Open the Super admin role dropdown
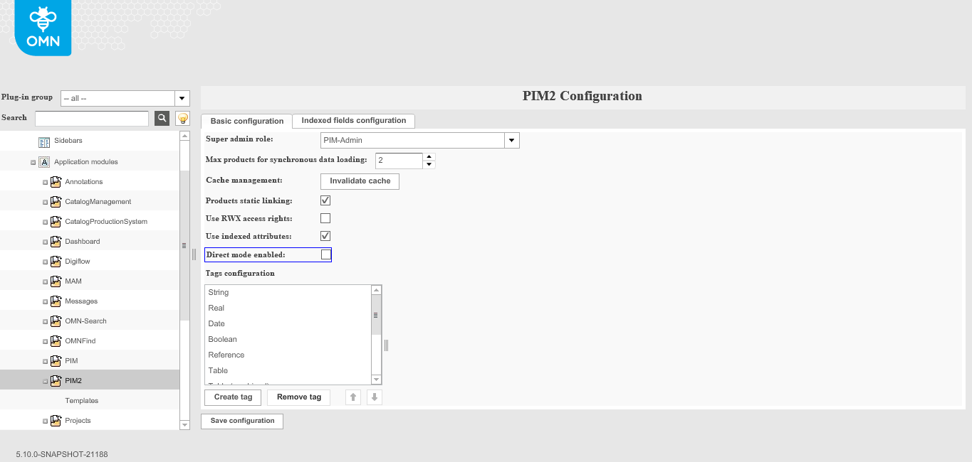972x462 pixels. pos(511,140)
